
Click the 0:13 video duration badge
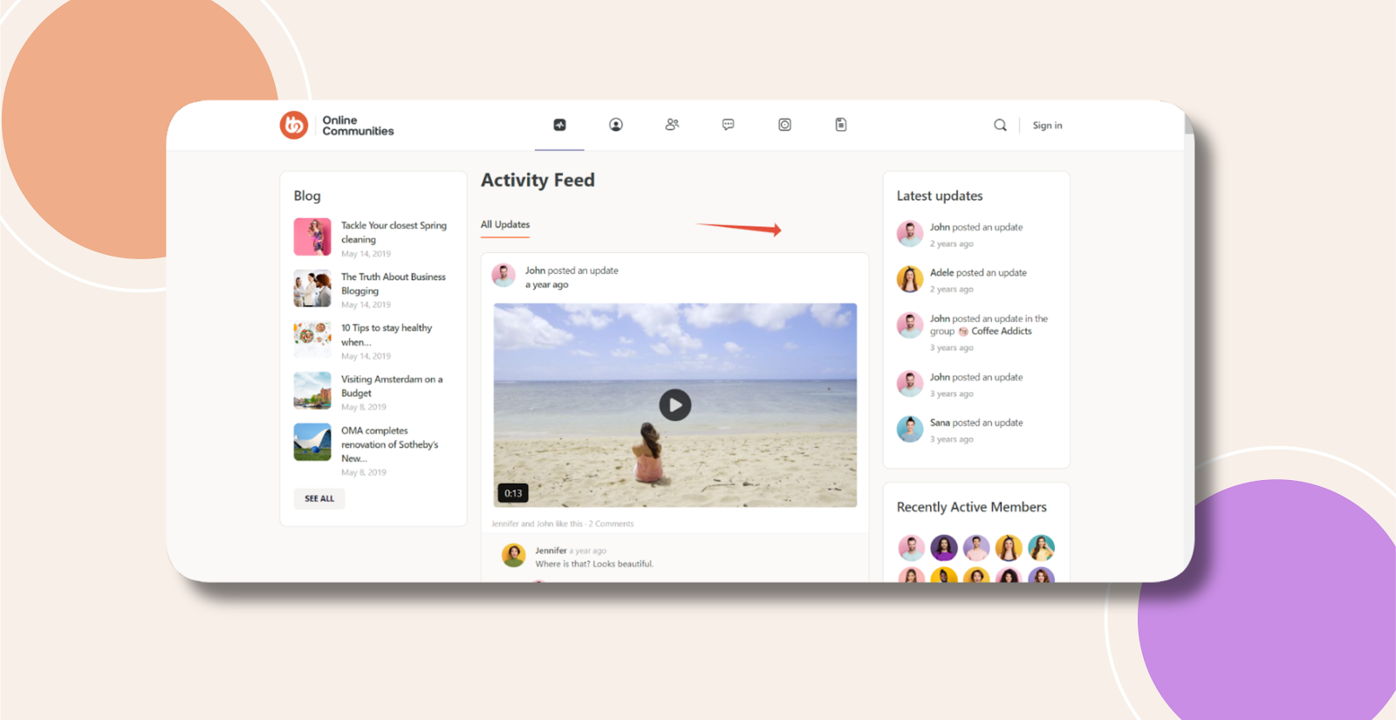point(513,493)
